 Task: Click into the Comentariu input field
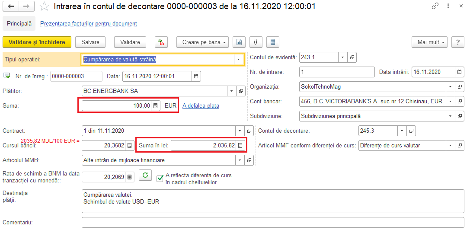[272, 223]
